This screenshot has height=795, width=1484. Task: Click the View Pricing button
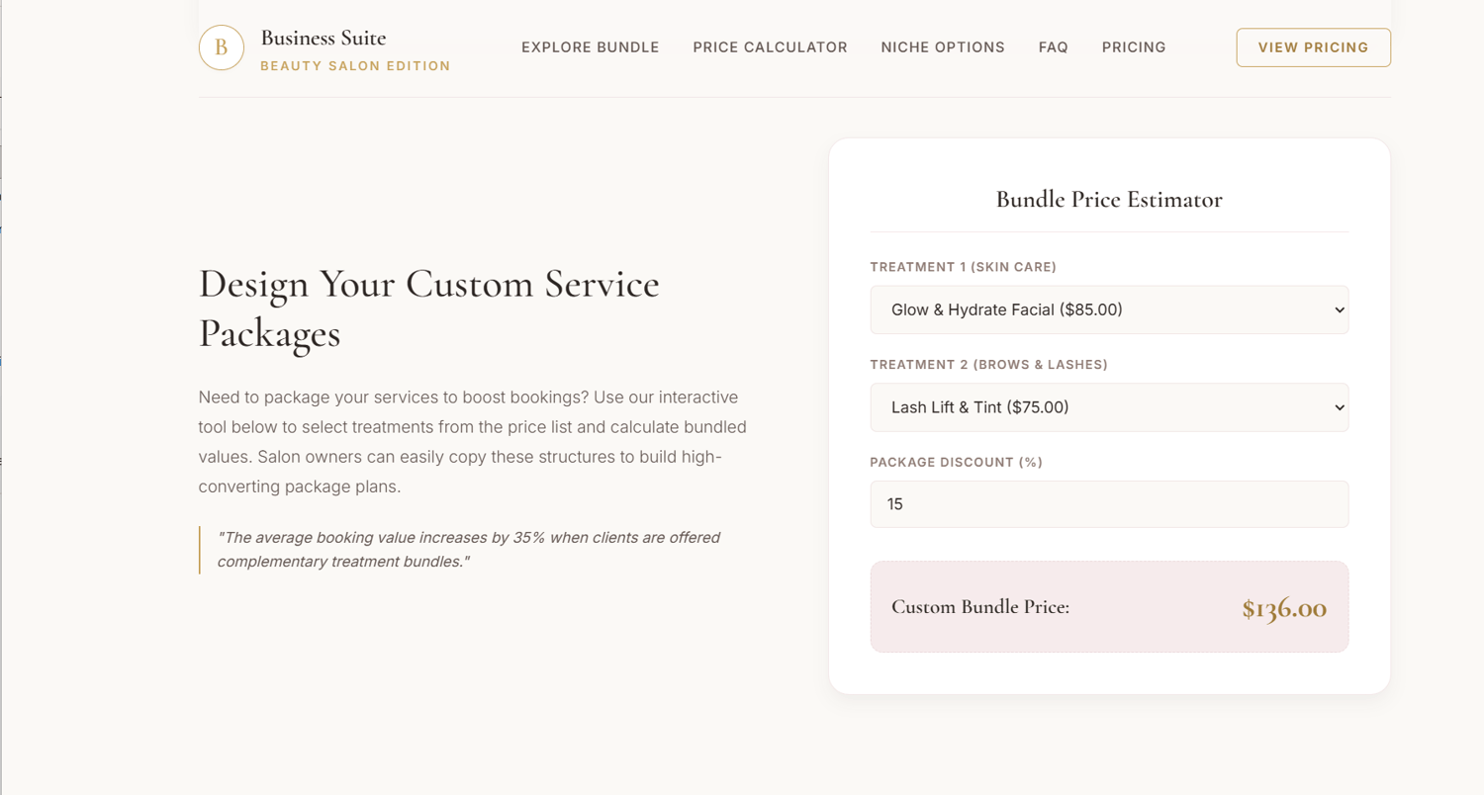point(1313,47)
